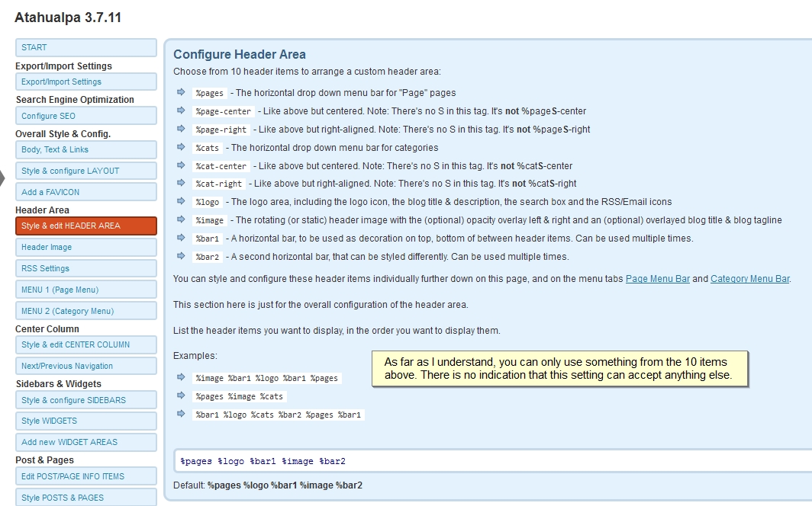Screen dimensions: 812x506
Task: Click the %cat-center code tag
Action: (221, 166)
